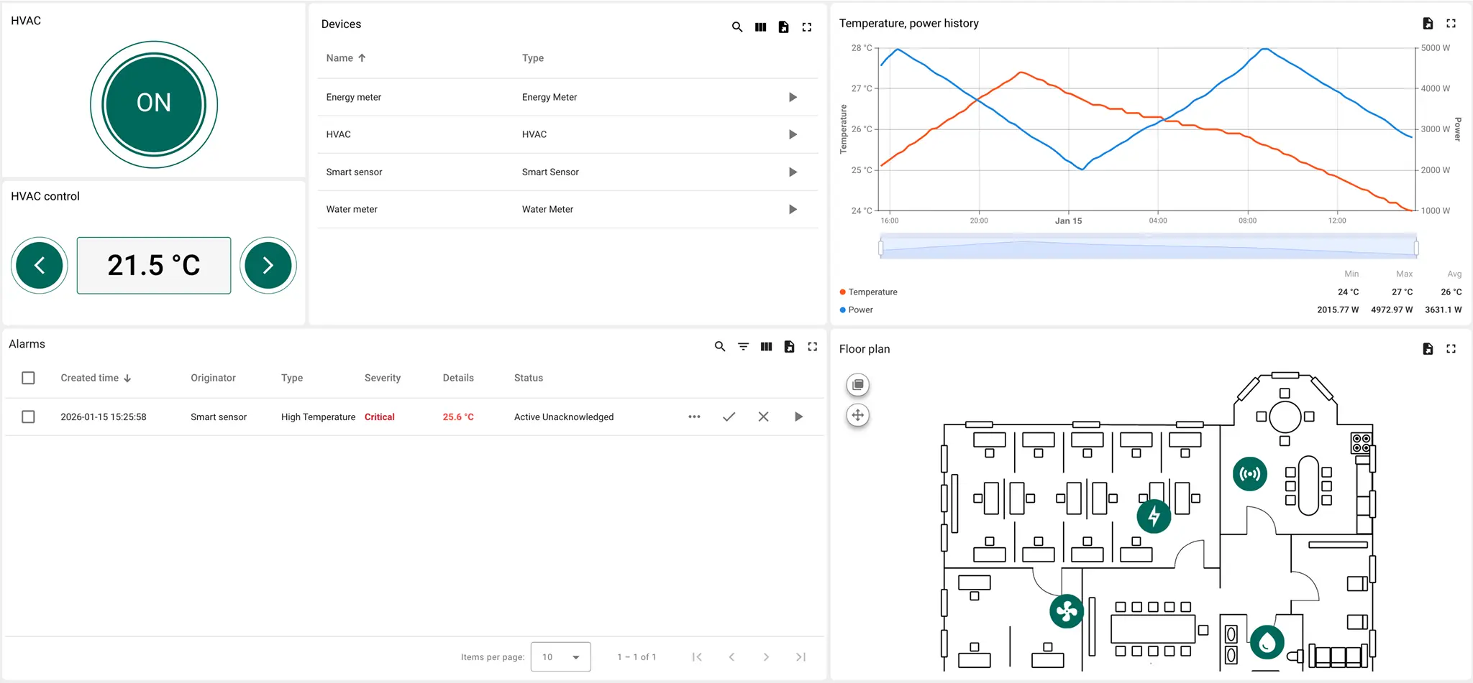The image size is (1473, 683).
Task: Open the Floor plan layers menu
Action: 857,384
